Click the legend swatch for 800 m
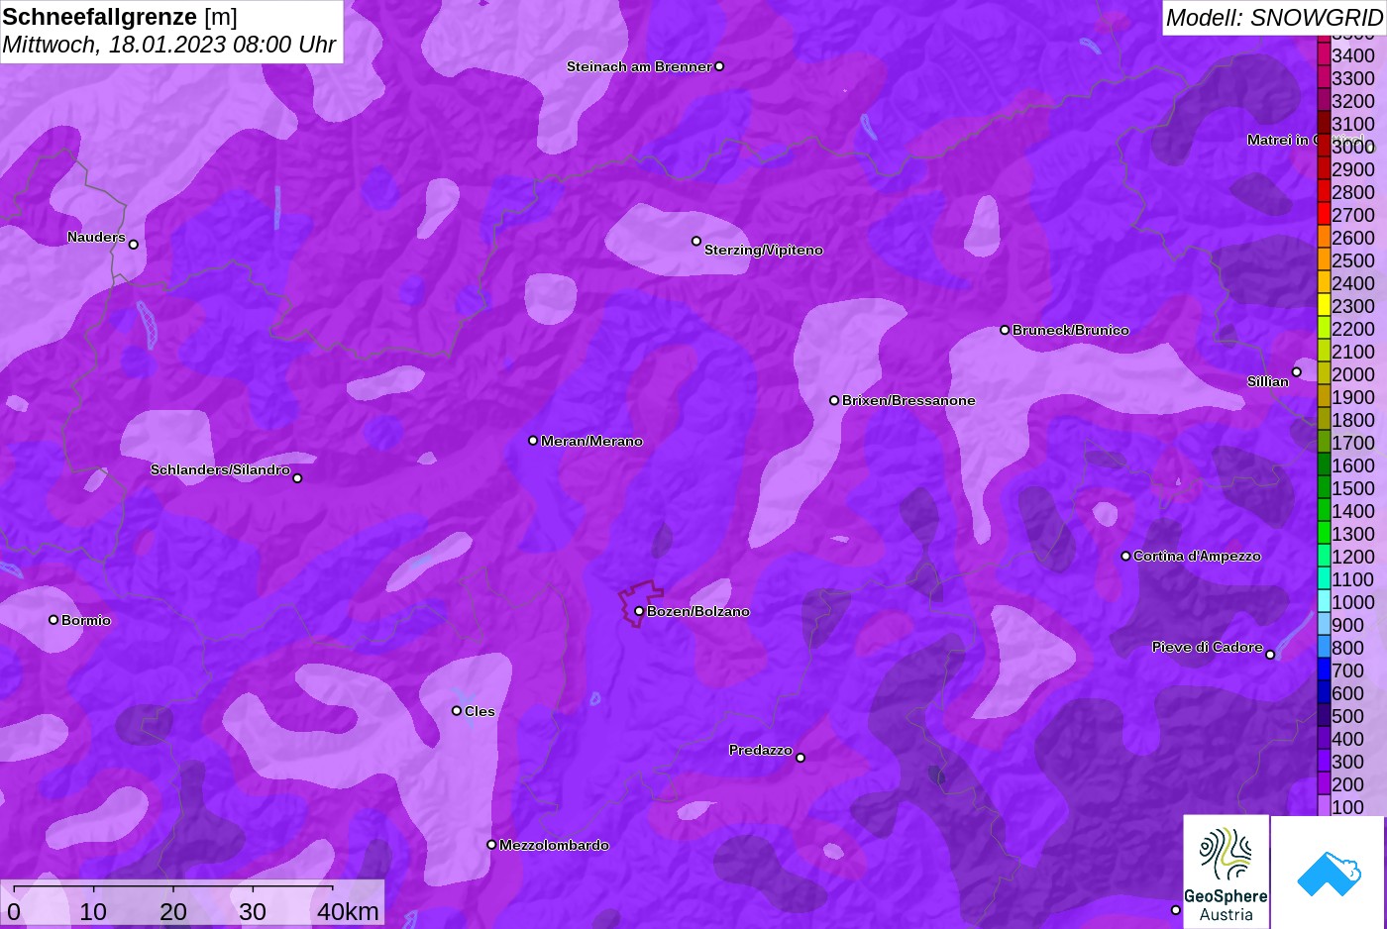The height and width of the screenshot is (929, 1387). pyautogui.click(x=1324, y=648)
